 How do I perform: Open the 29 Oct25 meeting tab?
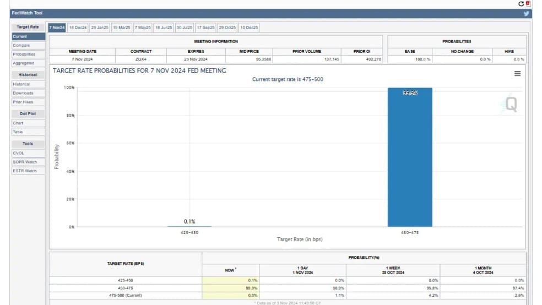(227, 28)
